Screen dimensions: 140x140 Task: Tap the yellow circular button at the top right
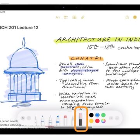[x=135, y=17]
